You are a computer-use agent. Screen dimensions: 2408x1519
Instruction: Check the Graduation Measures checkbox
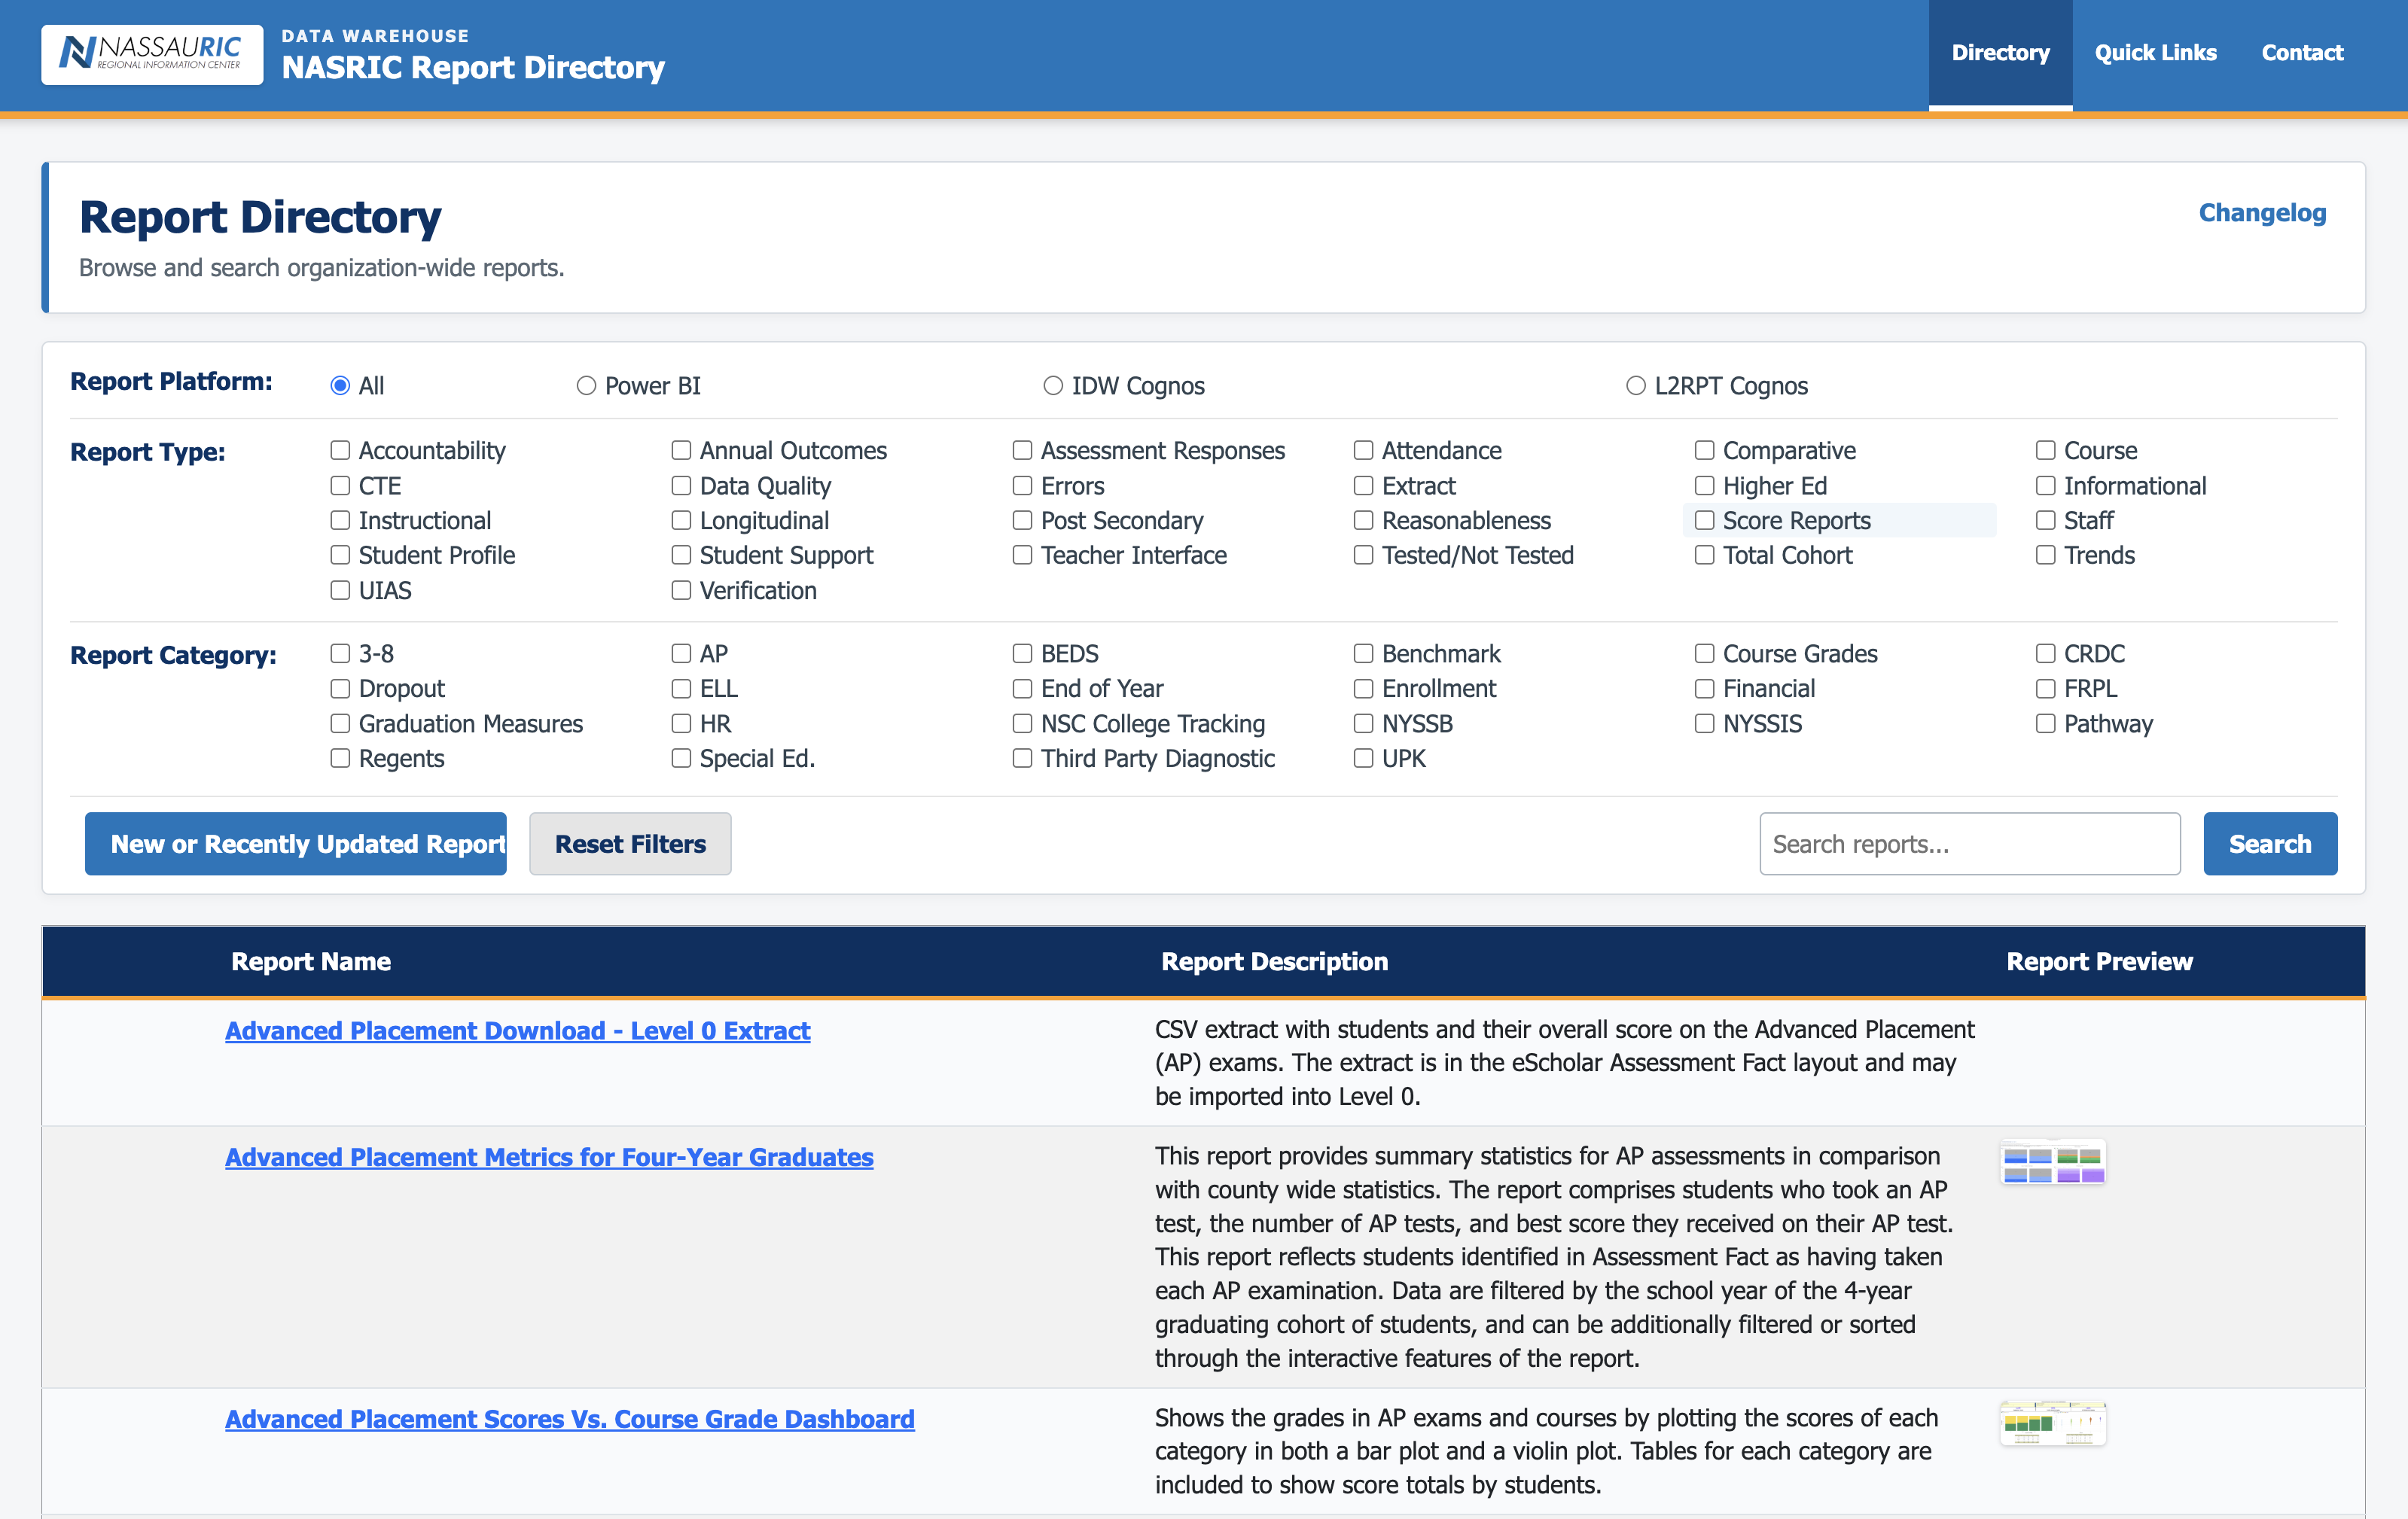click(340, 724)
